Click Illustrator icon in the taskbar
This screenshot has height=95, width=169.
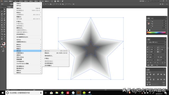pyautogui.click(x=79, y=93)
